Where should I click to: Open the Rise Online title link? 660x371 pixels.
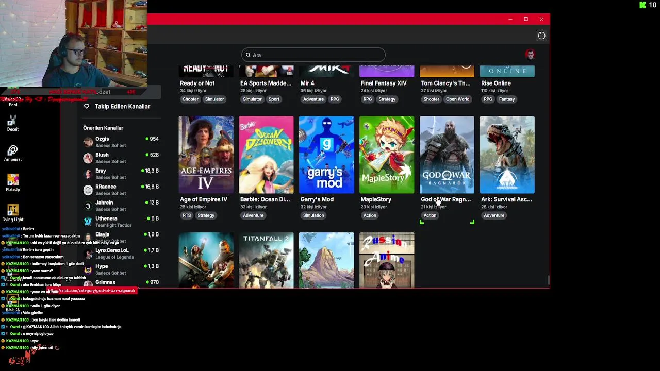[x=496, y=83]
